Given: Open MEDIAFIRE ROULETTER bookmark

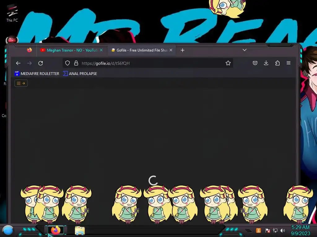Looking at the screenshot, I should click(x=37, y=73).
